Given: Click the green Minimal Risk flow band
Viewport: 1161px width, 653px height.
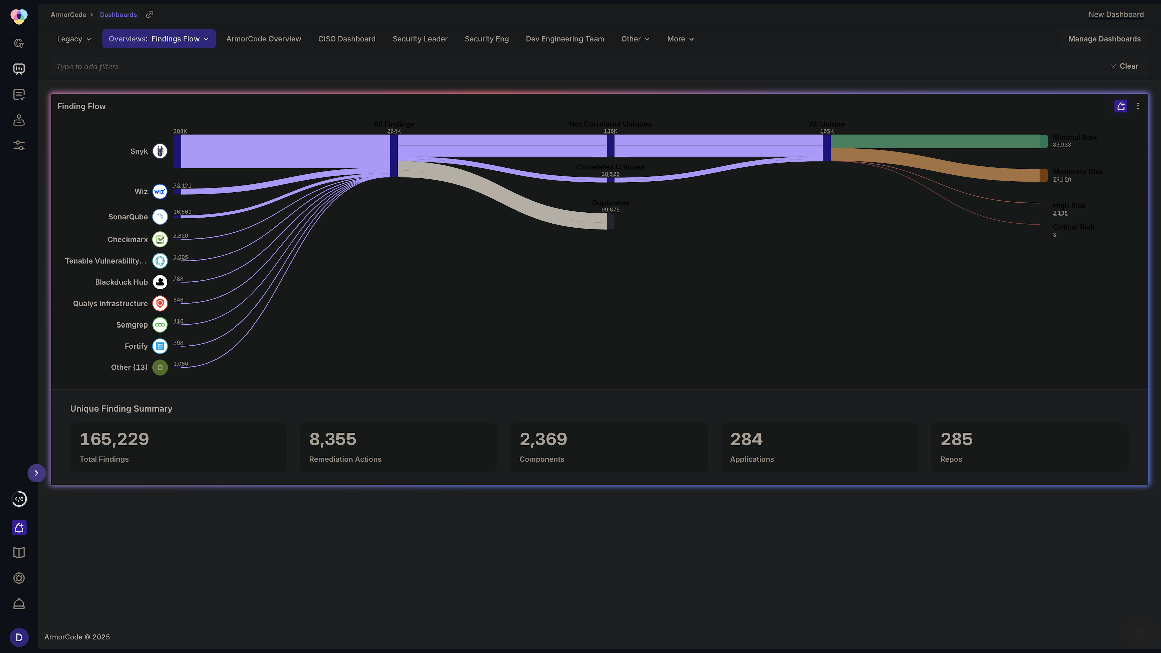Looking at the screenshot, I should [x=935, y=141].
